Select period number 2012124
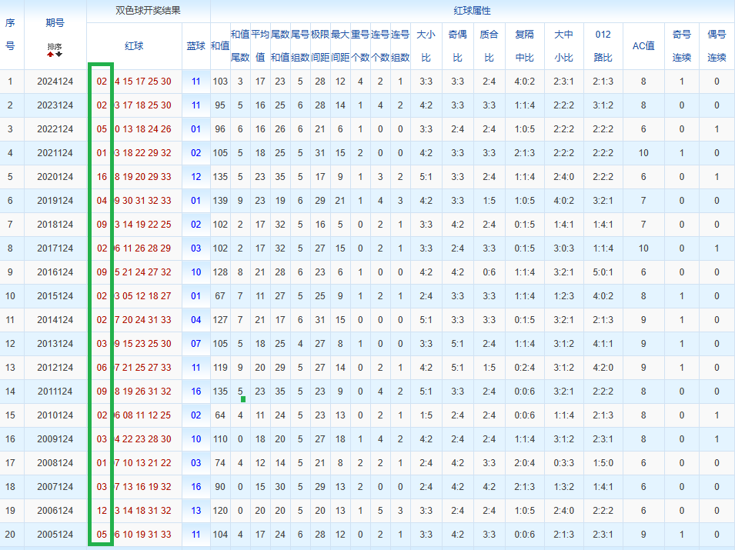 coord(55,368)
